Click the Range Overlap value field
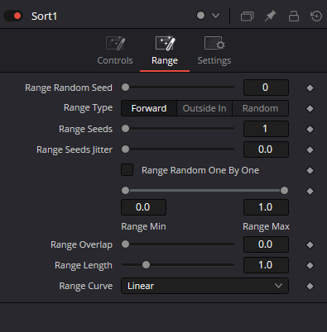 tap(266, 244)
